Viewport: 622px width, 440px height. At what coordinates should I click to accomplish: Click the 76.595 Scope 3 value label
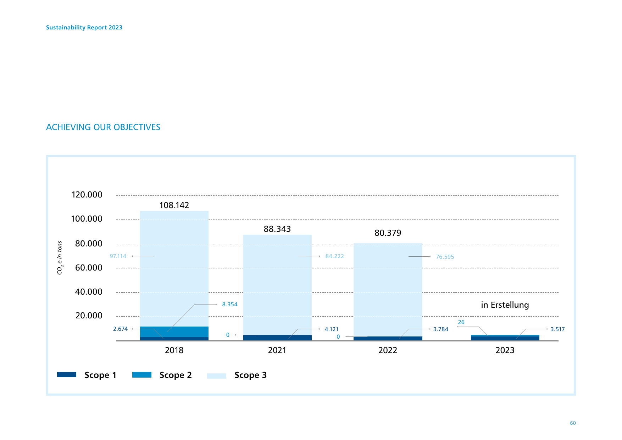pos(445,257)
